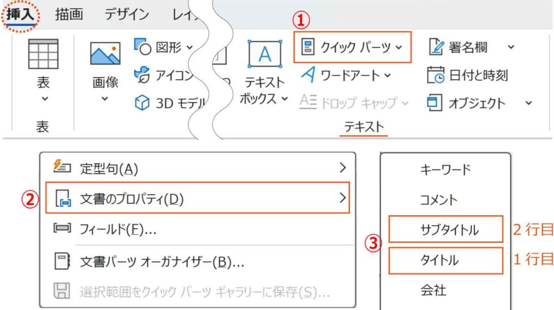The height and width of the screenshot is (310, 554).
Task: Switch to the Draw (描画) tab
Action: tap(69, 15)
